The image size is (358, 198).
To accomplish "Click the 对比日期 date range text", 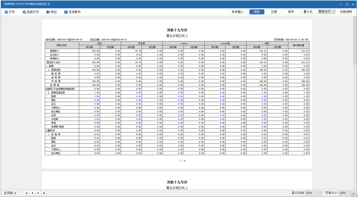I will pyautogui.click(x=108, y=40).
